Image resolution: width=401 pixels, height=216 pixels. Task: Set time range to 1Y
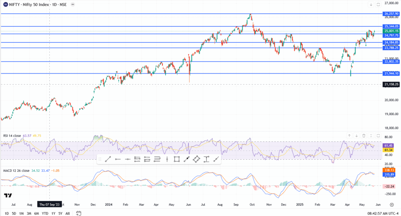pos(53,213)
